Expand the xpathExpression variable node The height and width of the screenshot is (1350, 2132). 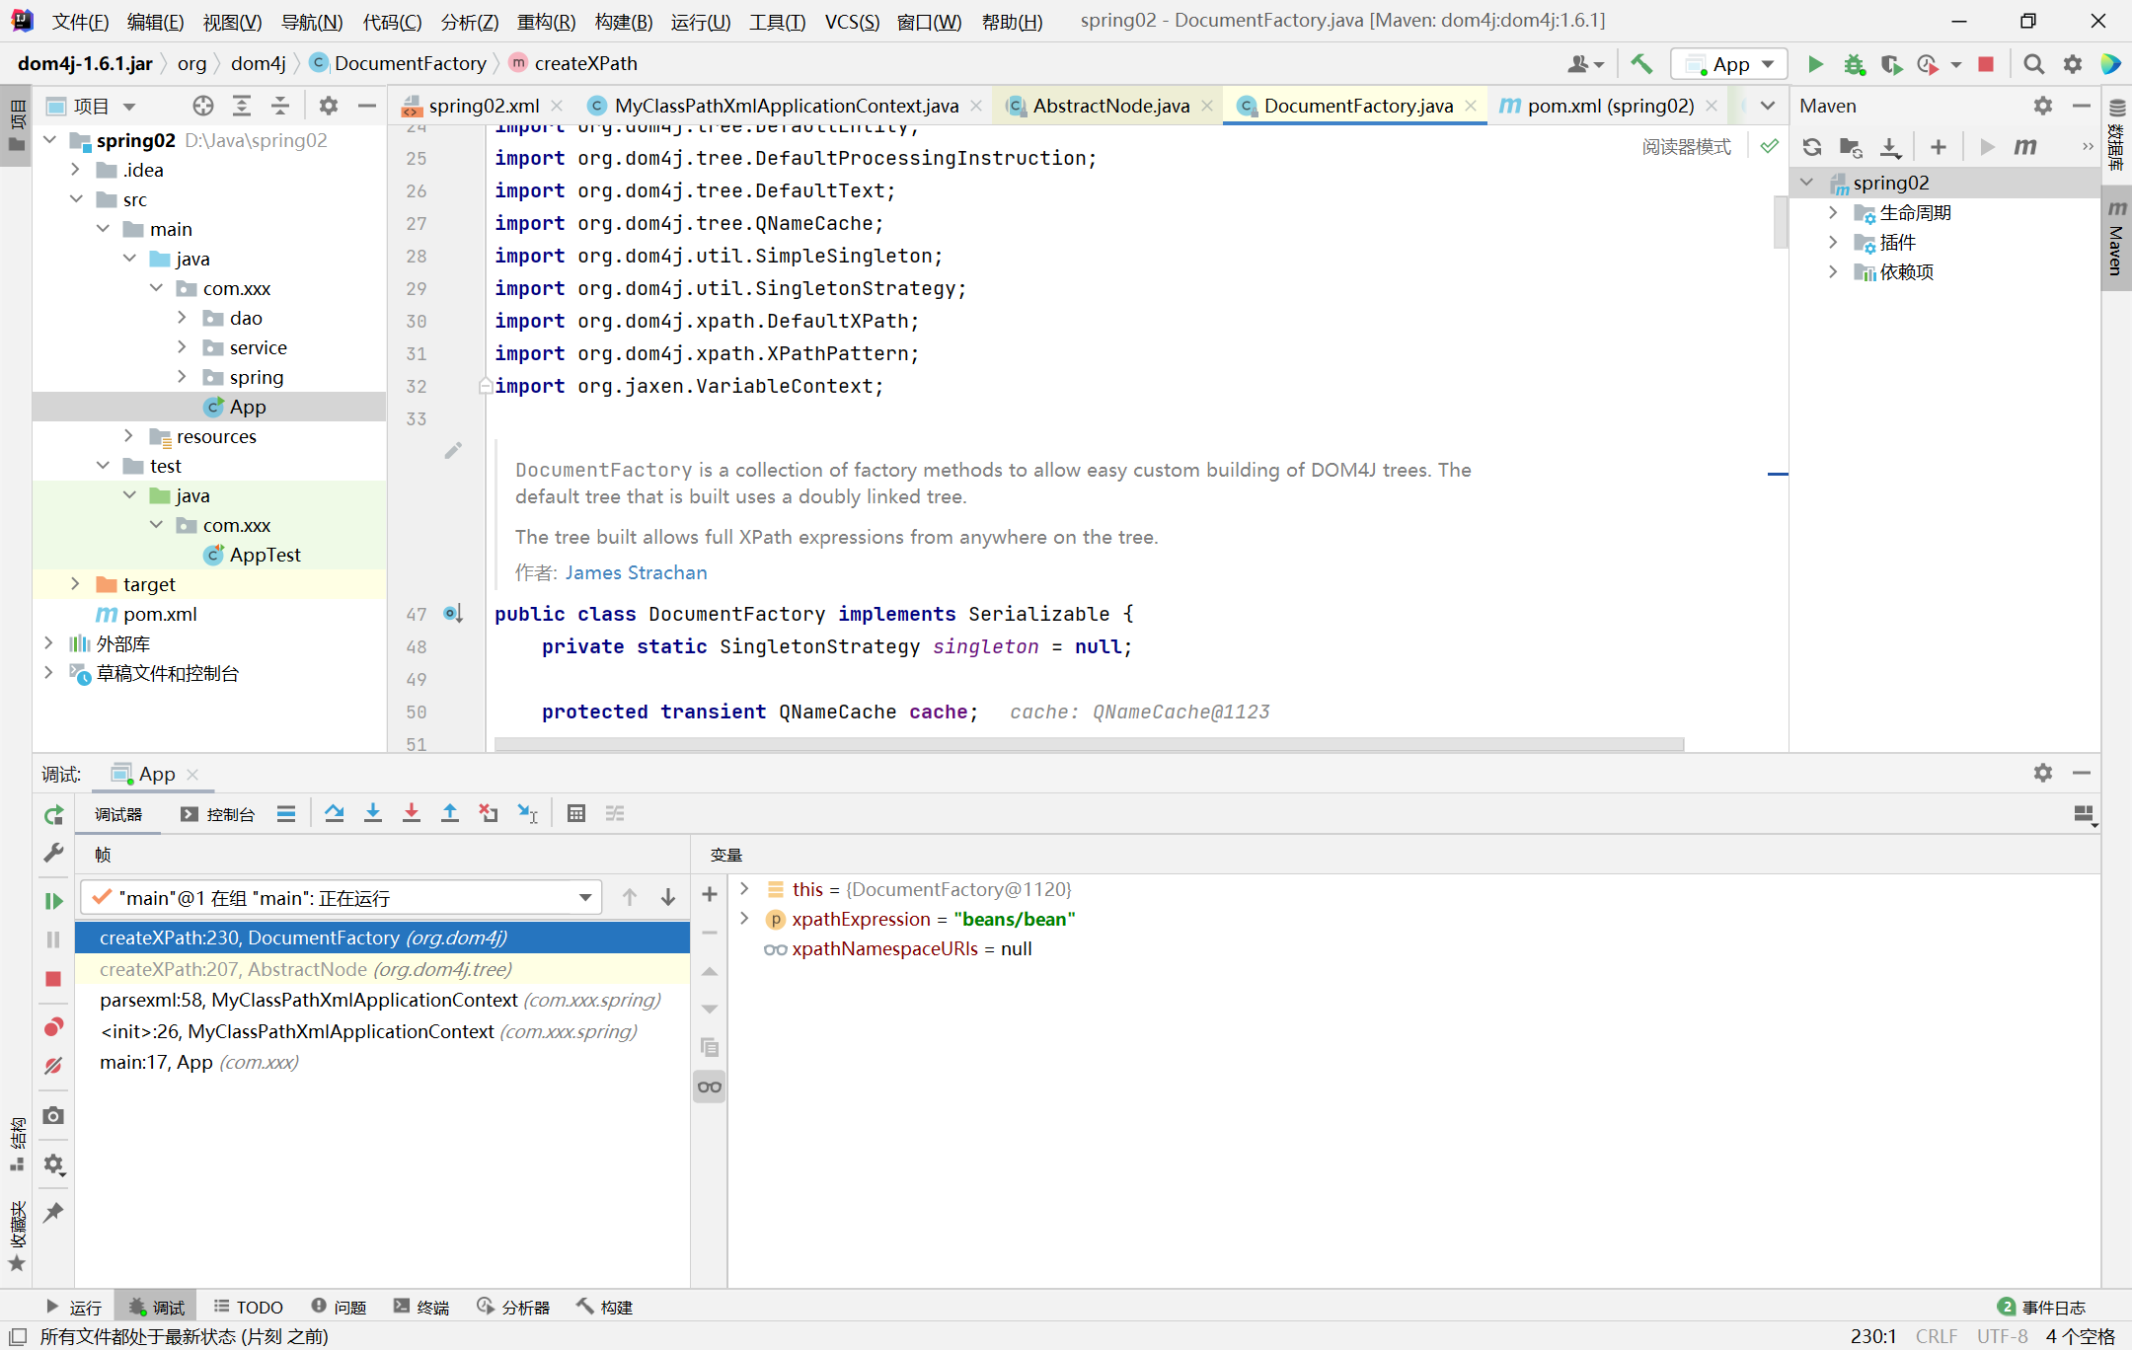click(x=745, y=919)
